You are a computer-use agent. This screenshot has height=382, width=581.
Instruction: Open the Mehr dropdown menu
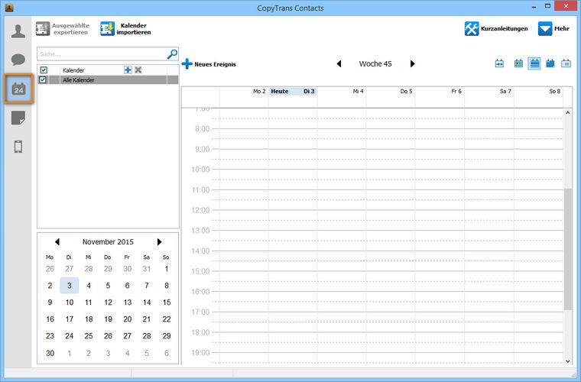[x=553, y=28]
